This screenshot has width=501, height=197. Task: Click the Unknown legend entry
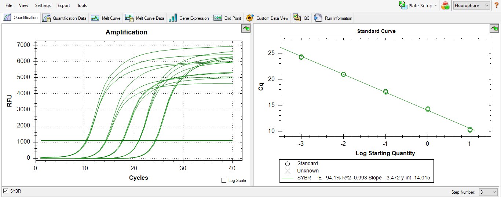point(308,171)
